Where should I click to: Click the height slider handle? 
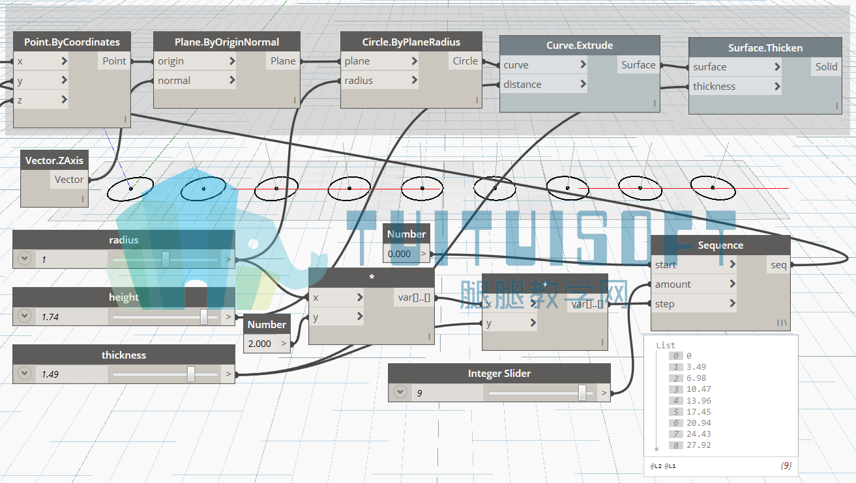point(204,316)
